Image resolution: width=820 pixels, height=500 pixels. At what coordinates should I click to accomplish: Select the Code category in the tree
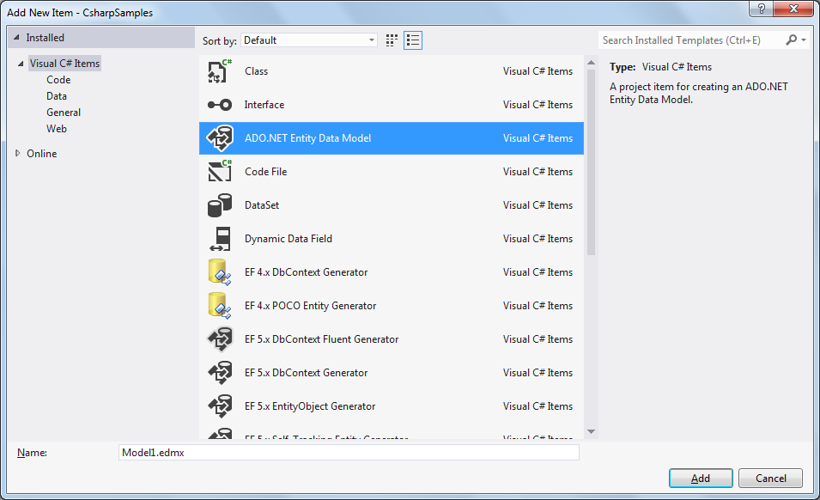tap(58, 80)
